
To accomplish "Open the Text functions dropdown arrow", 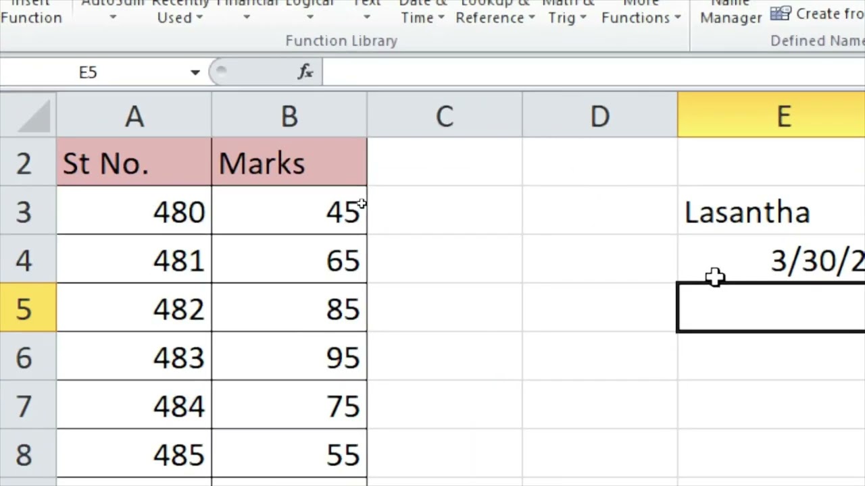I will coord(367,18).
